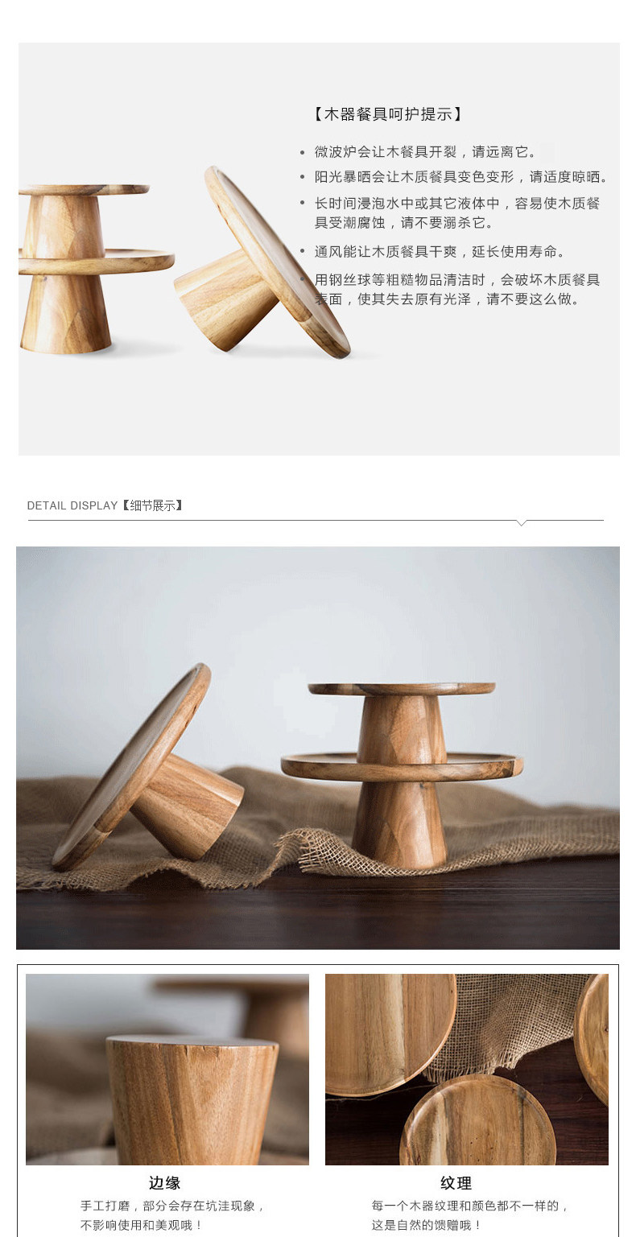Viewport: 636px width, 1237px height.
Task: Click the 边缘 caption title
Action: pos(165,1182)
